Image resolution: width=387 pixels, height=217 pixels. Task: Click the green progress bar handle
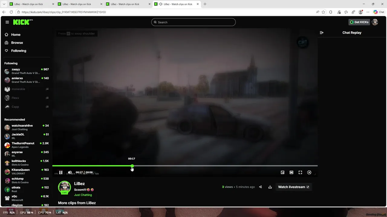coord(132,166)
